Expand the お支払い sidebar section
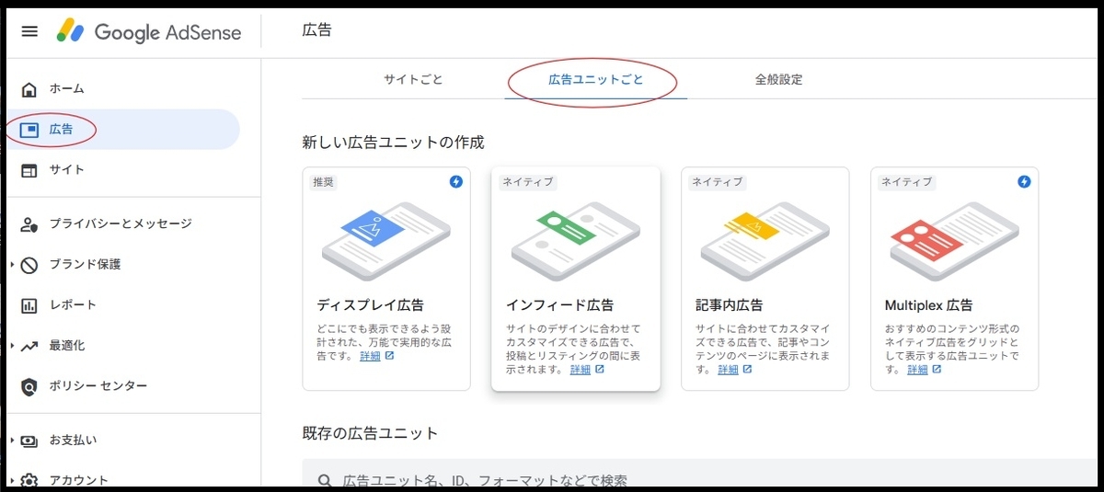The image size is (1104, 492). click(12, 441)
